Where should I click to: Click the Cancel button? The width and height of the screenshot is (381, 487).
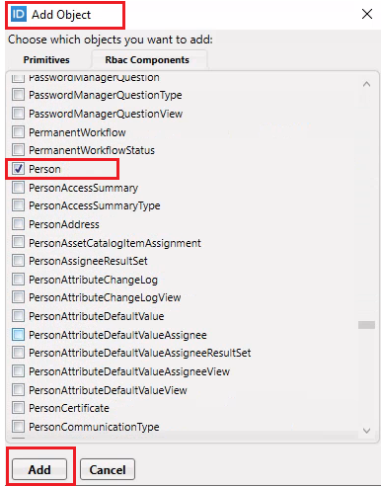tap(108, 469)
